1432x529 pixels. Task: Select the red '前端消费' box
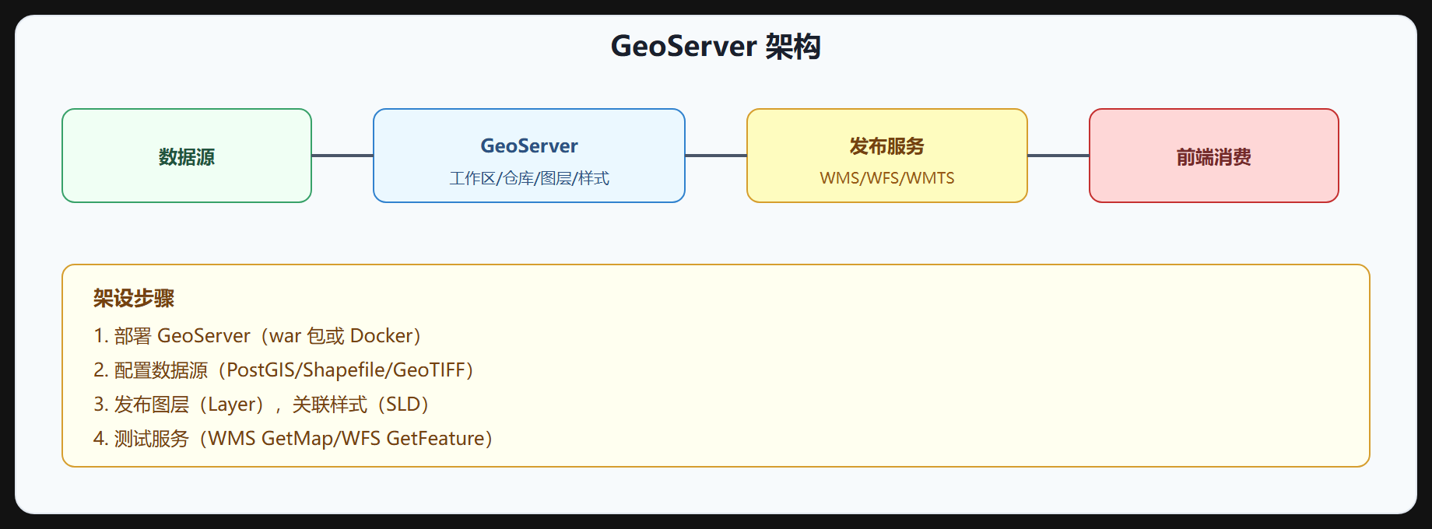(x=1214, y=156)
